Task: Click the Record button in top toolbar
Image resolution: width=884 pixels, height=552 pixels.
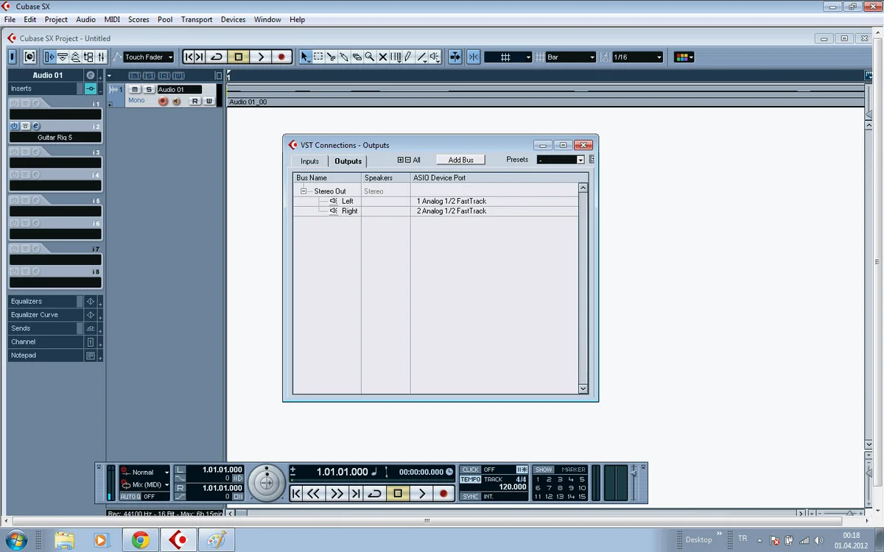Action: click(281, 57)
